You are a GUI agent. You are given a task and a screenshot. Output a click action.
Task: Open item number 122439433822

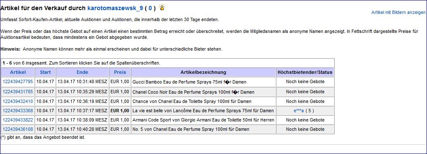pyautogui.click(x=18, y=120)
